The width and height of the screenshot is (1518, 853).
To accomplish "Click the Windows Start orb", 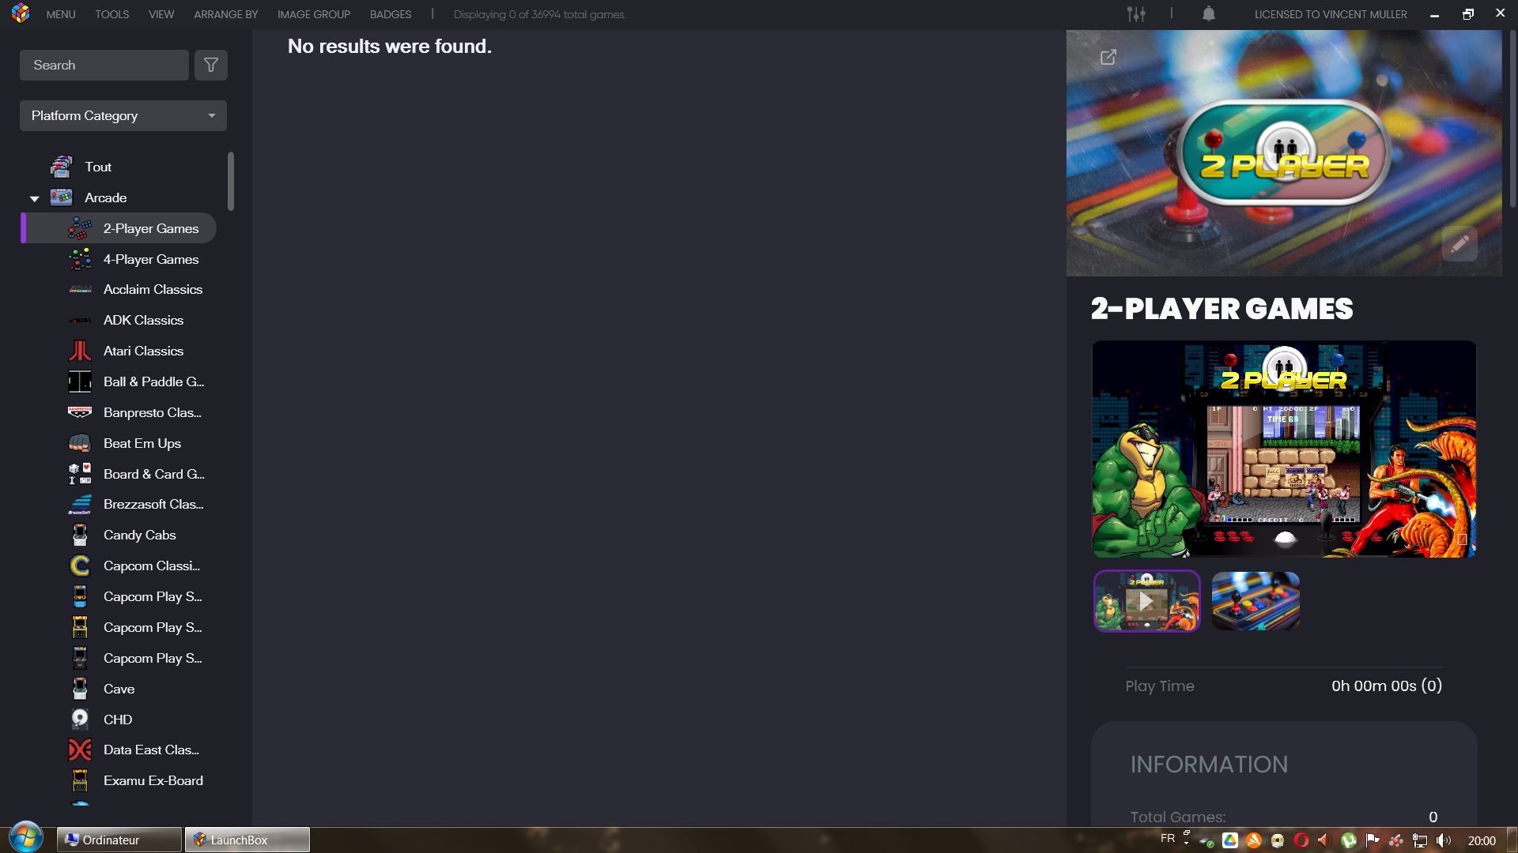I will click(x=25, y=837).
